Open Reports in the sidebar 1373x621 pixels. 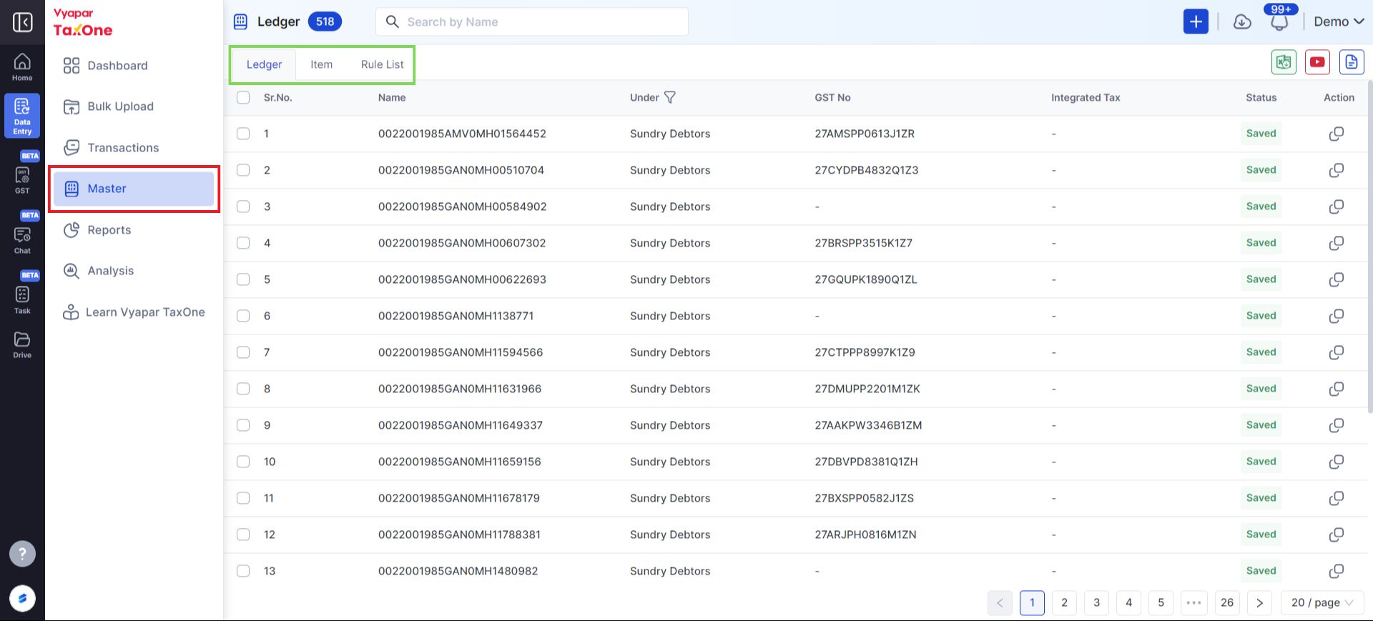pyautogui.click(x=97, y=230)
